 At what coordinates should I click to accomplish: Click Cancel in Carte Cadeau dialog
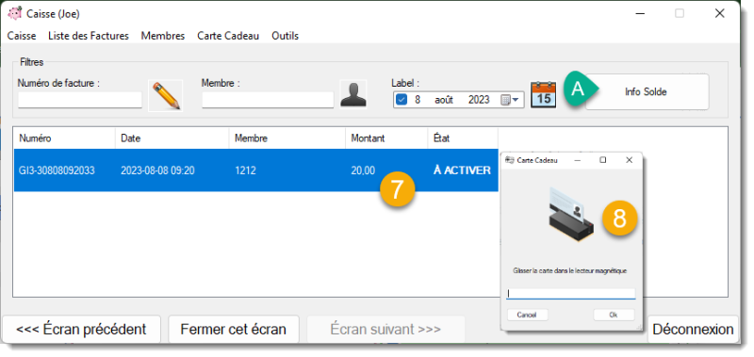[x=527, y=316]
